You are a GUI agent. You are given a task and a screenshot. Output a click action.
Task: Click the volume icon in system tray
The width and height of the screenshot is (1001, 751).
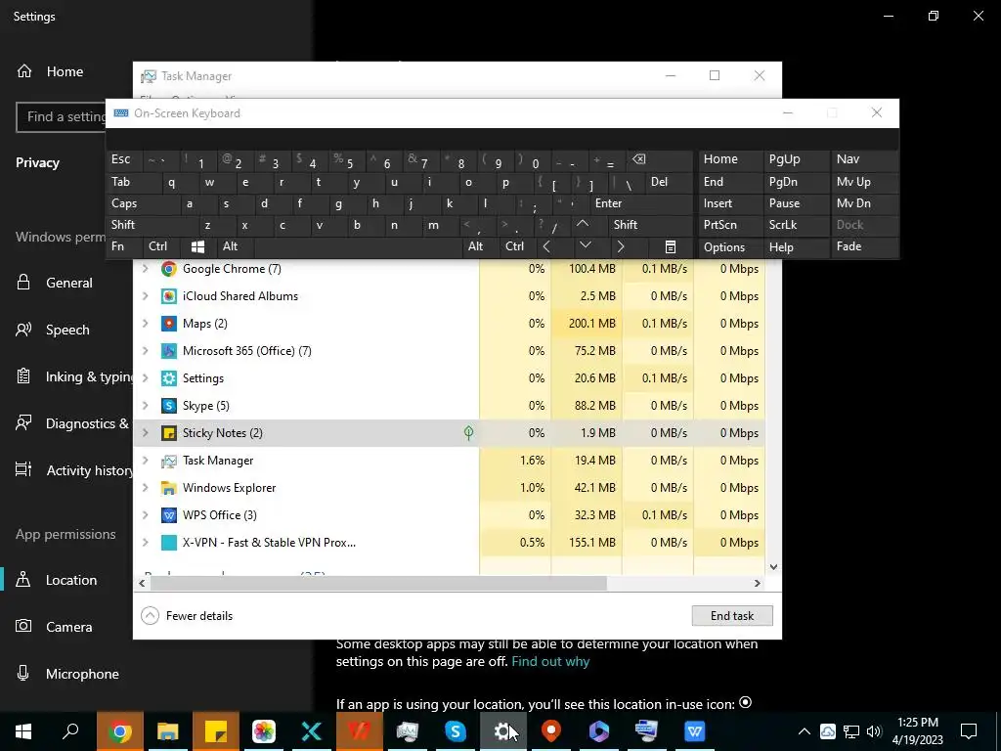874,731
